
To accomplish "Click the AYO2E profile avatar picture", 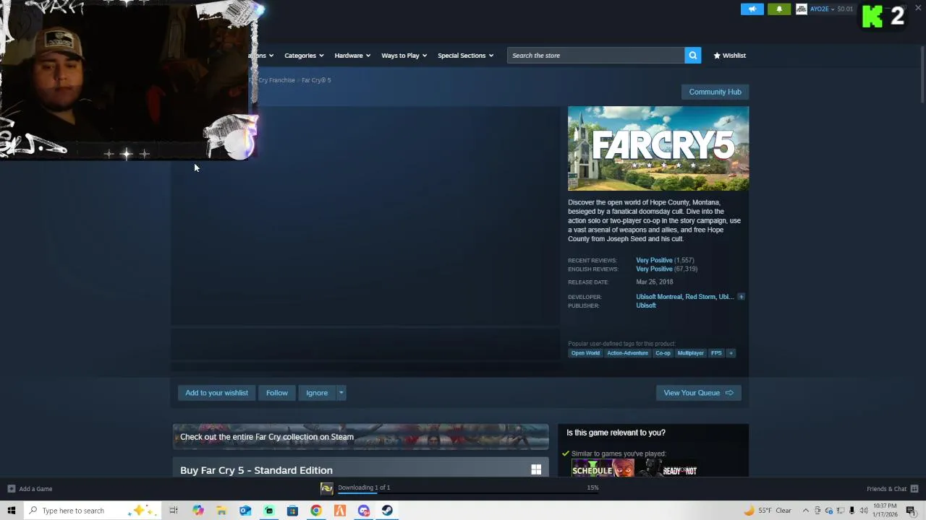I will [x=802, y=9].
